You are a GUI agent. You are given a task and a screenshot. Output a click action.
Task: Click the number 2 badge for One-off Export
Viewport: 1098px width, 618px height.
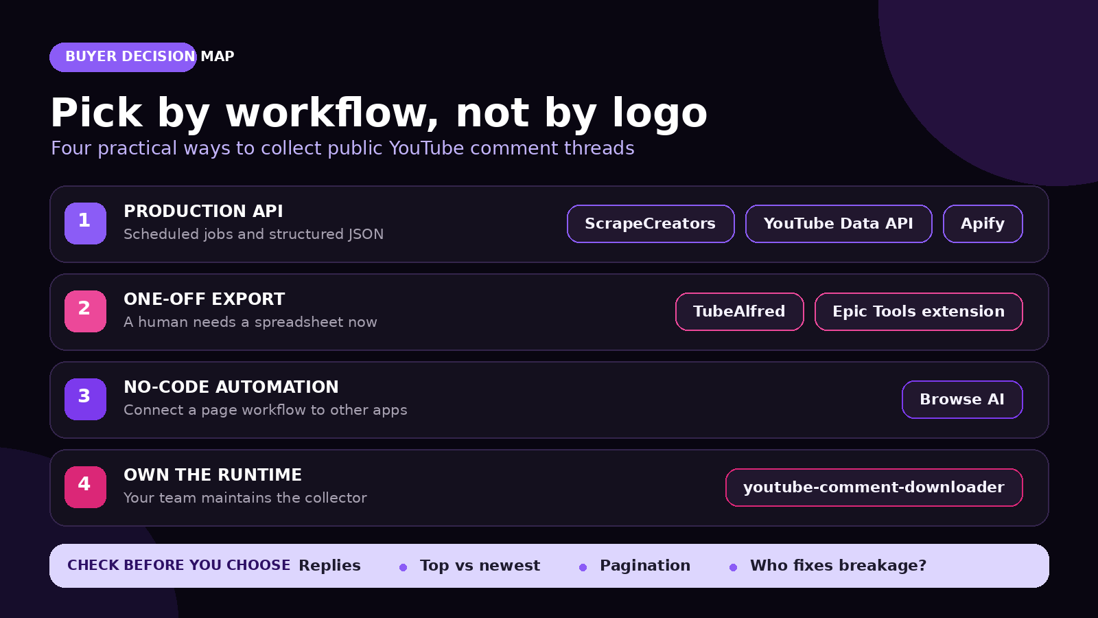point(85,311)
